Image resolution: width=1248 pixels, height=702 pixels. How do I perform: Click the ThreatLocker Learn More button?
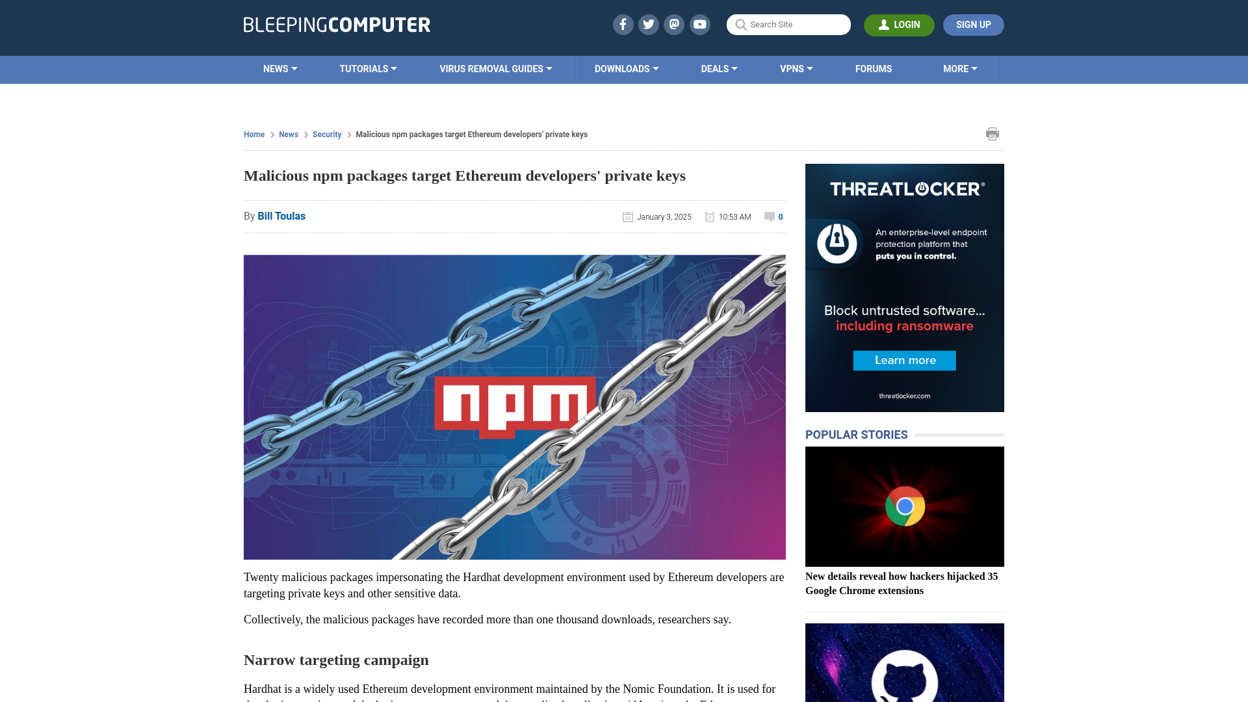click(904, 360)
